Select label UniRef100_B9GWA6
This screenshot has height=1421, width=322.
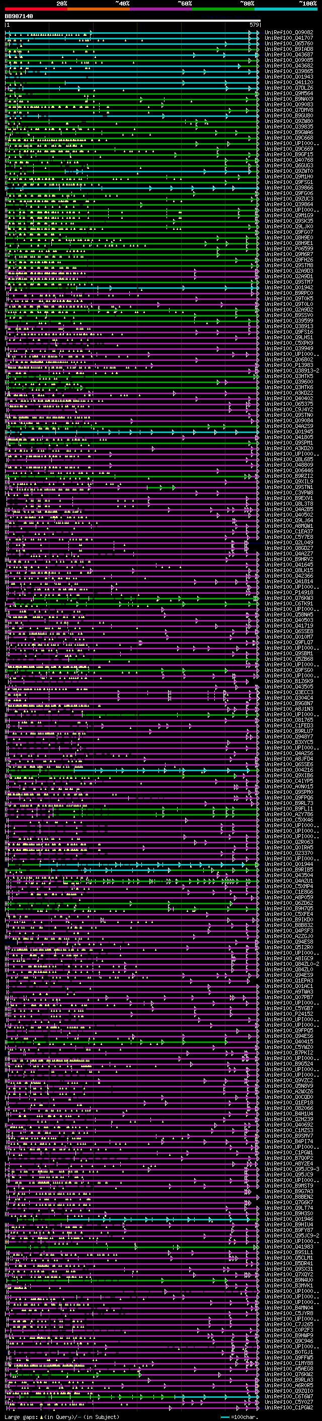click(289, 133)
